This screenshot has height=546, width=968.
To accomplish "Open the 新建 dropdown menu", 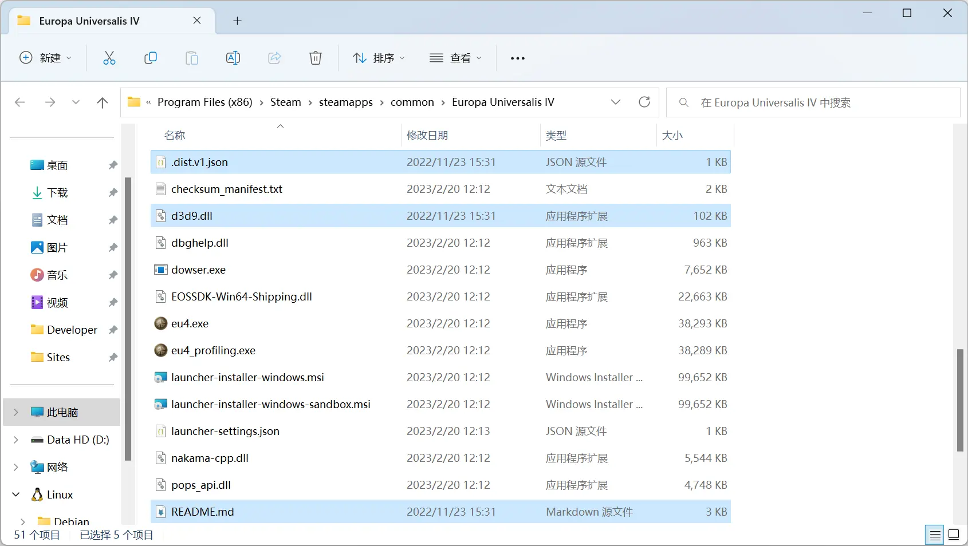I will click(46, 58).
